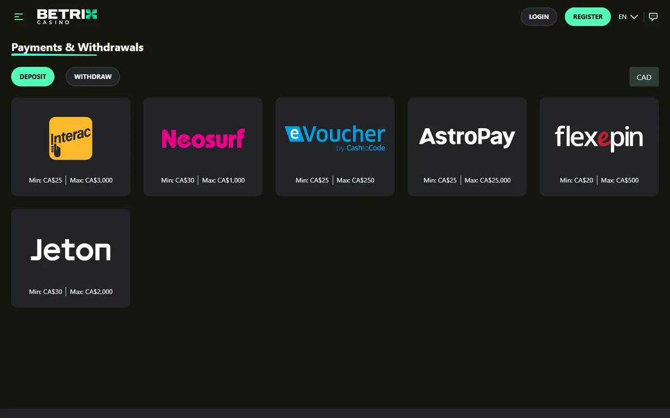Click the Betrix Casino logo
Image resolution: width=670 pixels, height=418 pixels.
coord(67,16)
